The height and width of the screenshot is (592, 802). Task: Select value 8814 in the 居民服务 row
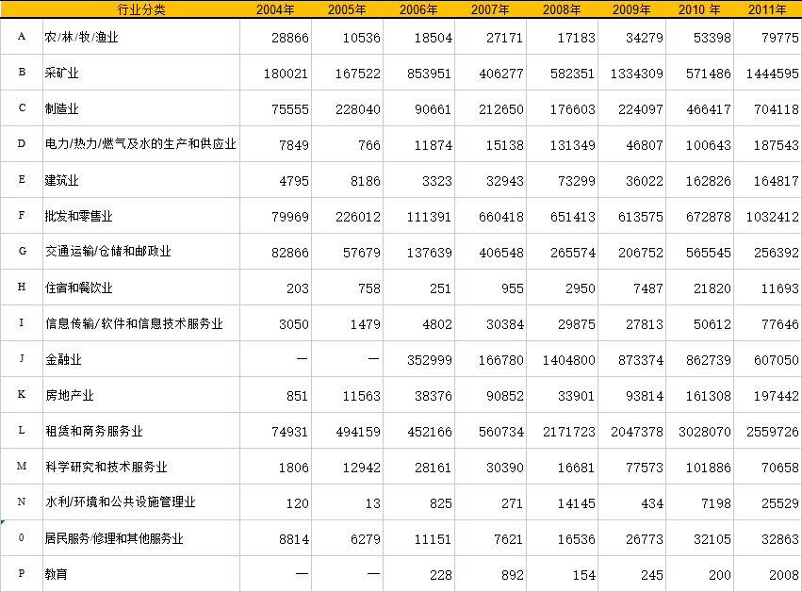[x=276, y=537]
